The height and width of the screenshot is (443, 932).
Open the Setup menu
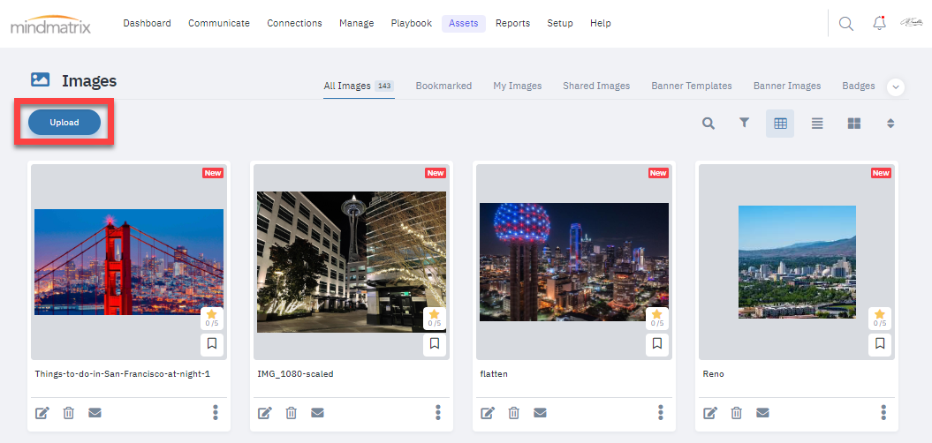click(x=560, y=23)
